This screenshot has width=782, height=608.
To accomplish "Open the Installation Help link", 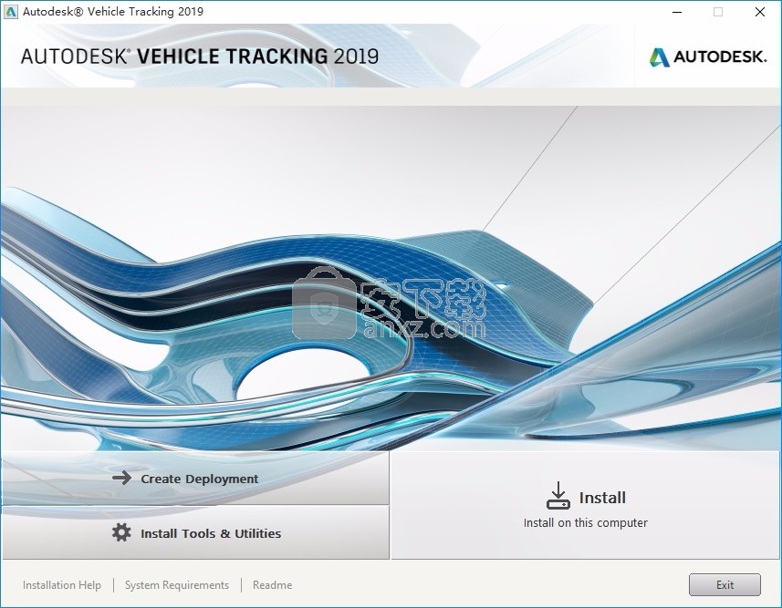I will [62, 585].
